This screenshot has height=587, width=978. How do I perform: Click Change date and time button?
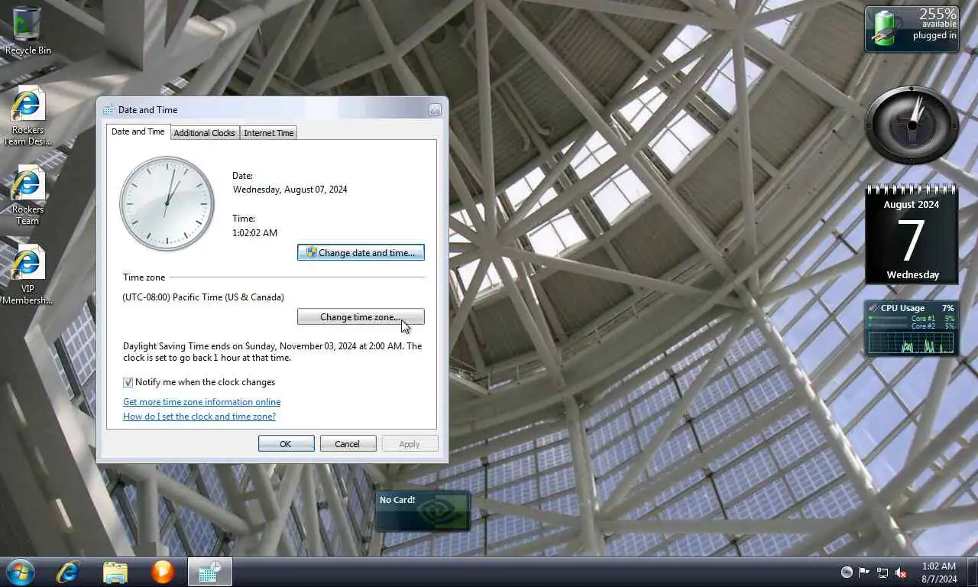361,252
